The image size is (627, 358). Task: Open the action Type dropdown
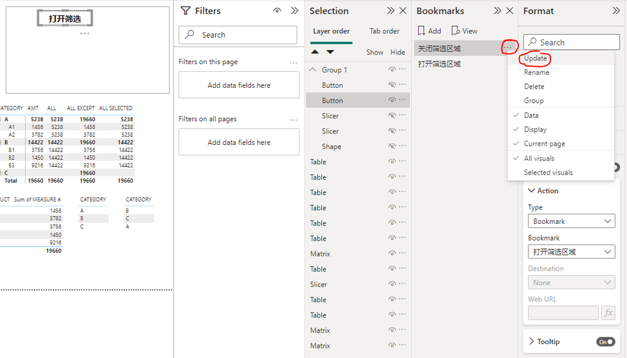click(x=571, y=221)
